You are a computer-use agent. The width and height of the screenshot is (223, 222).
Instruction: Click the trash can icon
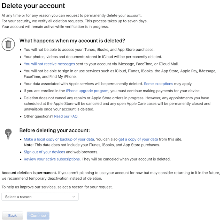8,44
